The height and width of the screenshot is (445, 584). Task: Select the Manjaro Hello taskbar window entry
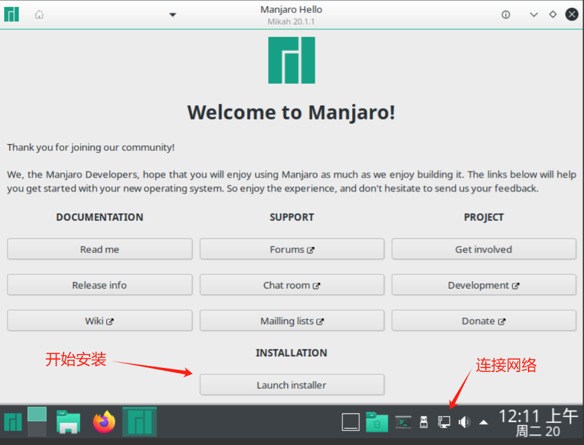click(x=139, y=422)
